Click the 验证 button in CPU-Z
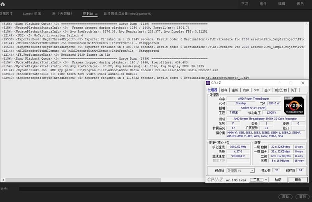The height and width of the screenshot is (202, 312). pos(278,179)
